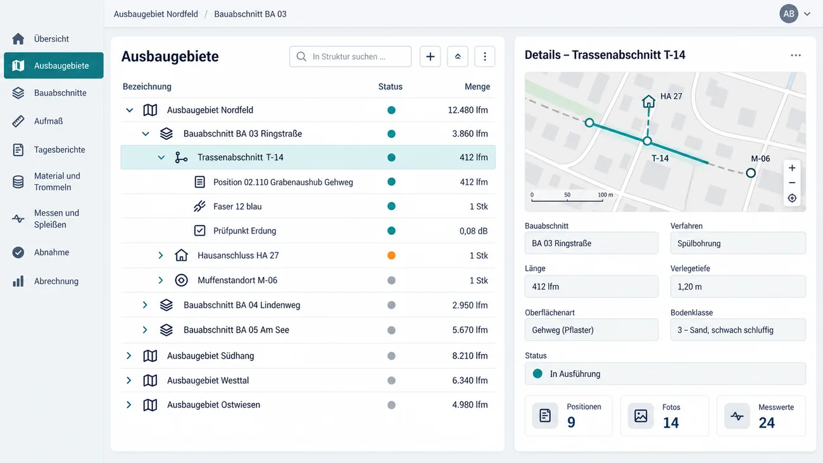Expand Ausbaugebiet Südhang
This screenshot has width=823, height=463.
click(x=129, y=355)
